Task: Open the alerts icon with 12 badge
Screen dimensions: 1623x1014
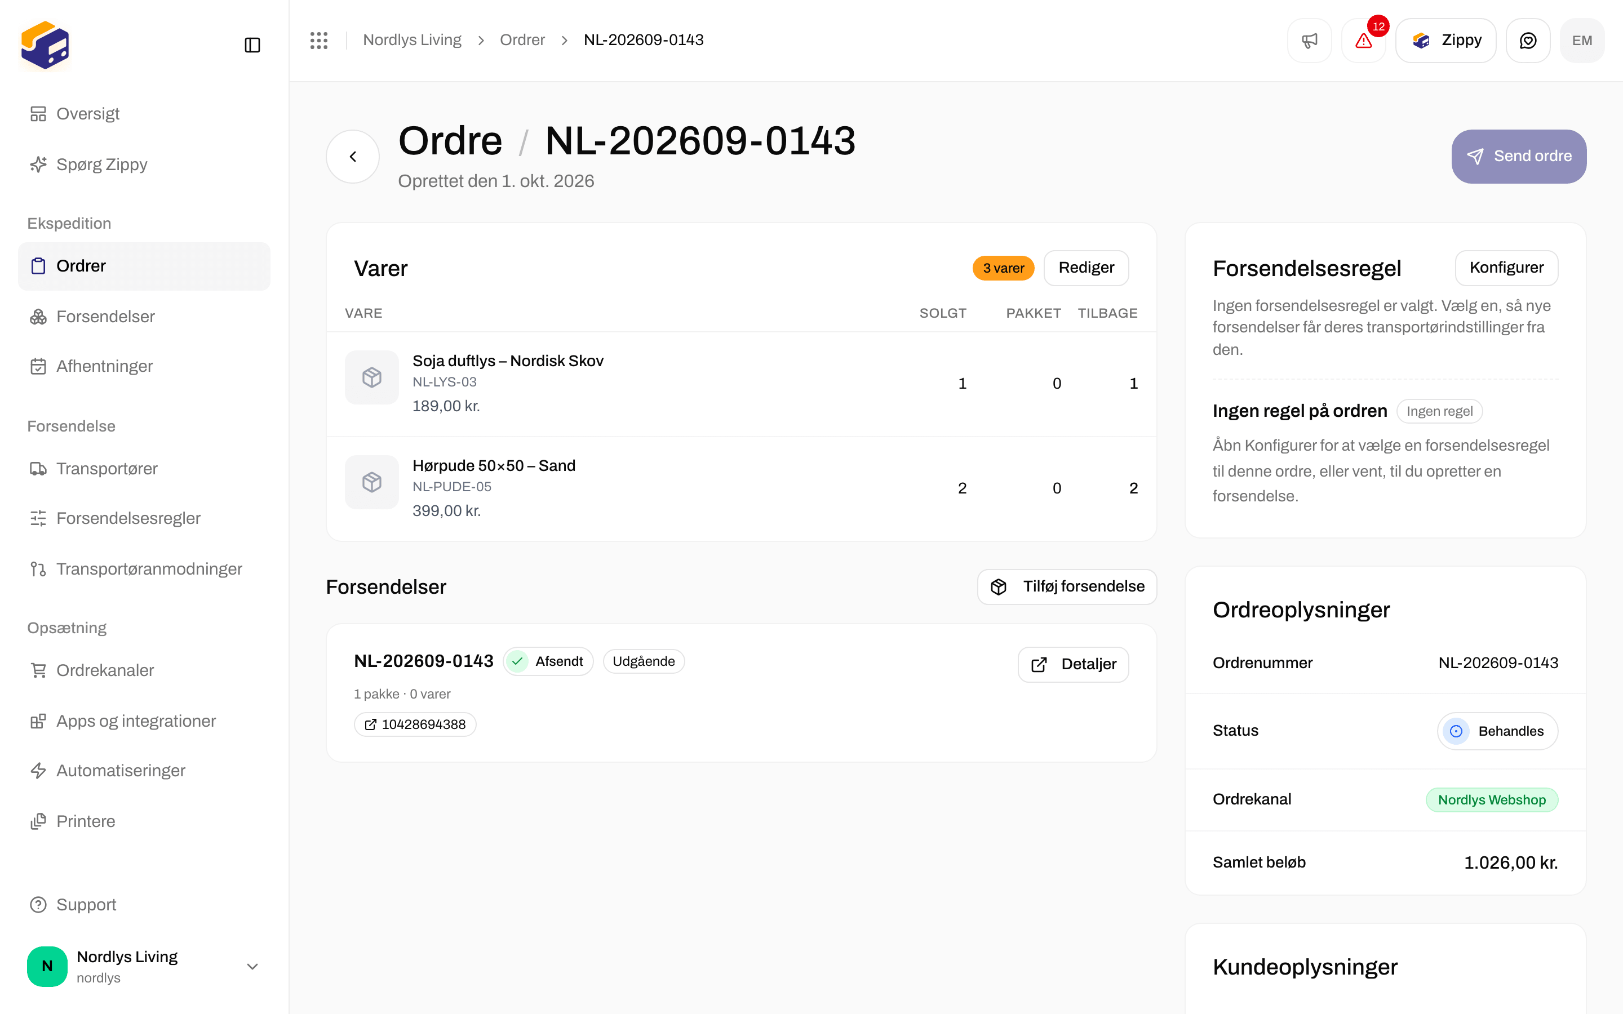Action: 1363,40
